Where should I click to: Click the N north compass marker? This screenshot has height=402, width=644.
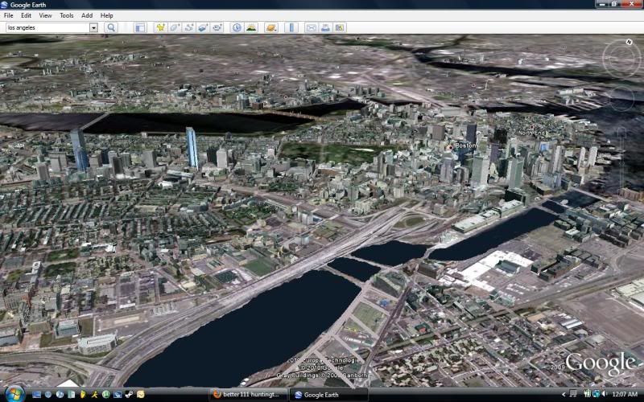point(629,42)
